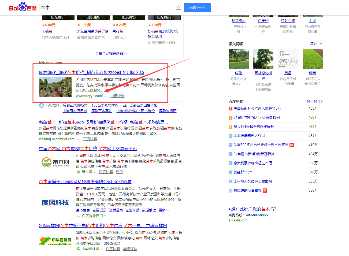Open 企业年报 tab of company result

(x=132, y=210)
